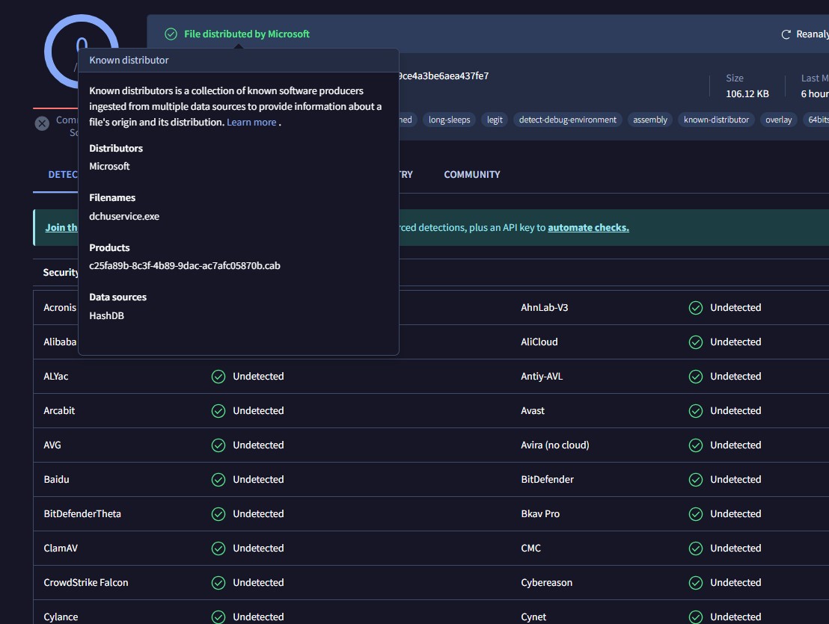Click the check icon in the Cybereason row
829x624 pixels.
pyautogui.click(x=696, y=583)
